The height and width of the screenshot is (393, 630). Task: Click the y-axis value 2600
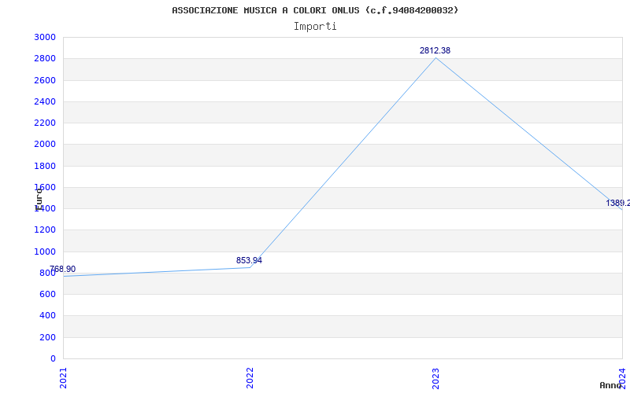[45, 80]
